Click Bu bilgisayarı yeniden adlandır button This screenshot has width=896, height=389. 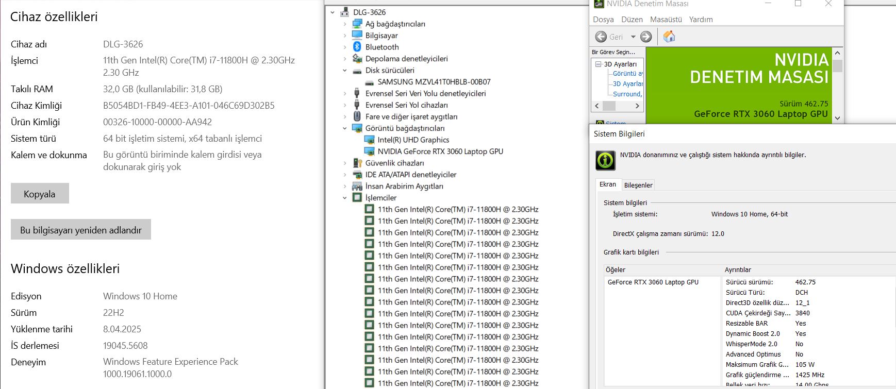(81, 229)
